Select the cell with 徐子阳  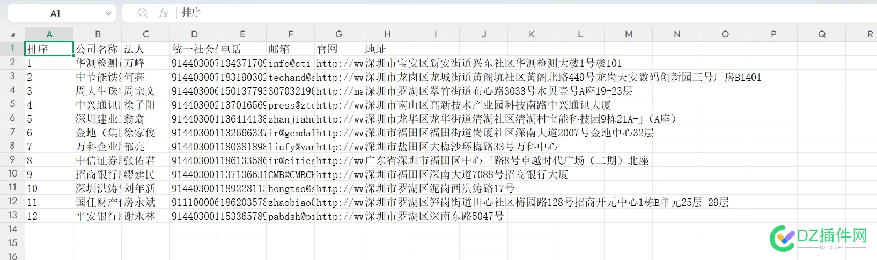pos(146,104)
